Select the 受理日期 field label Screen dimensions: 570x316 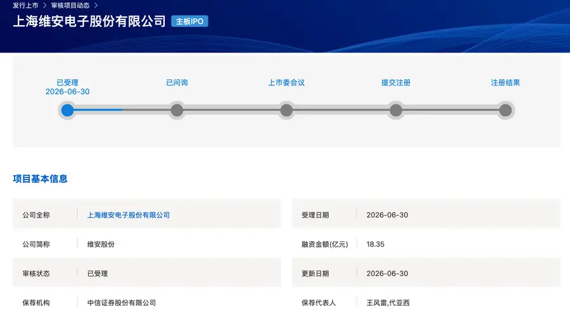(x=315, y=215)
